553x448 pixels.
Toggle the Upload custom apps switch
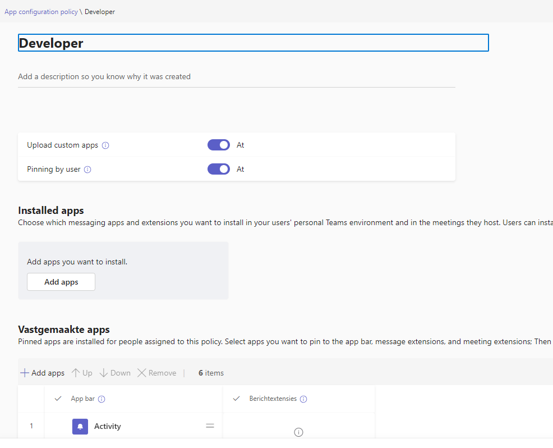point(219,145)
